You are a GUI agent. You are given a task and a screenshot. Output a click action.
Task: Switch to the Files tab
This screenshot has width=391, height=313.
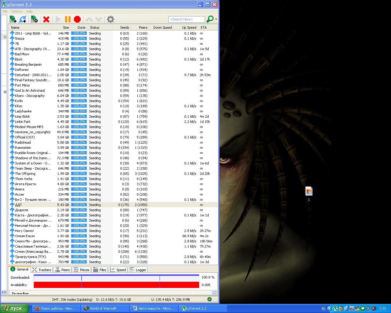100,270
